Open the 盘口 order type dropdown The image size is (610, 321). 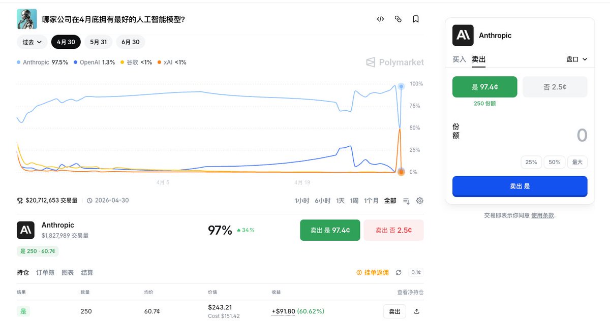click(x=577, y=59)
